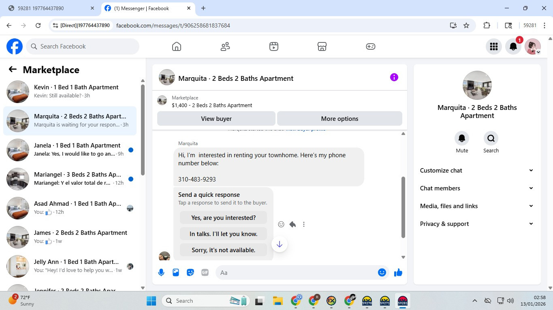553x310 pixels.
Task: Open the notifications bell icon
Action: (513, 46)
